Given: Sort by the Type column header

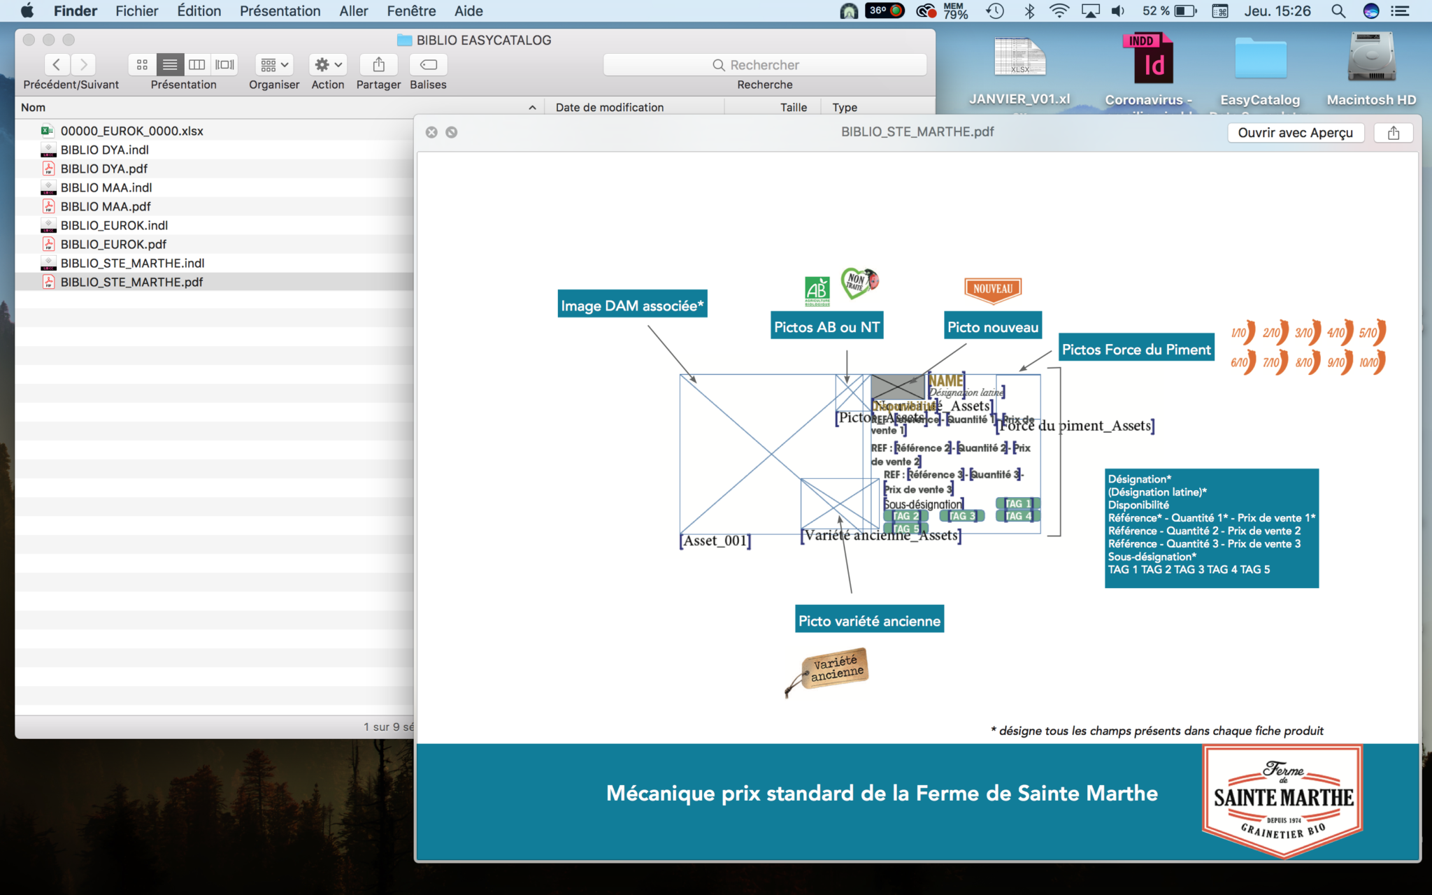Looking at the screenshot, I should click(x=845, y=107).
